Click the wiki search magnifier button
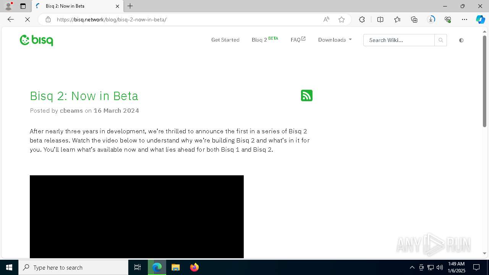This screenshot has width=489, height=275. tap(440, 40)
